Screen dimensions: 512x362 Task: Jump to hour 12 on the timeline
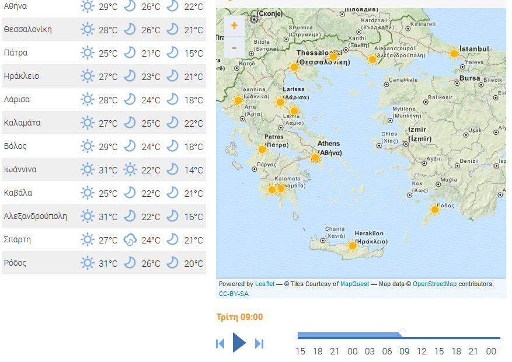pos(422,351)
